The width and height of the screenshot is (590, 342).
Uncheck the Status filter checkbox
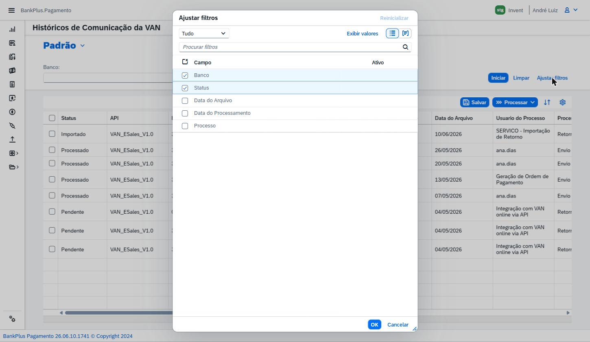[x=185, y=88]
